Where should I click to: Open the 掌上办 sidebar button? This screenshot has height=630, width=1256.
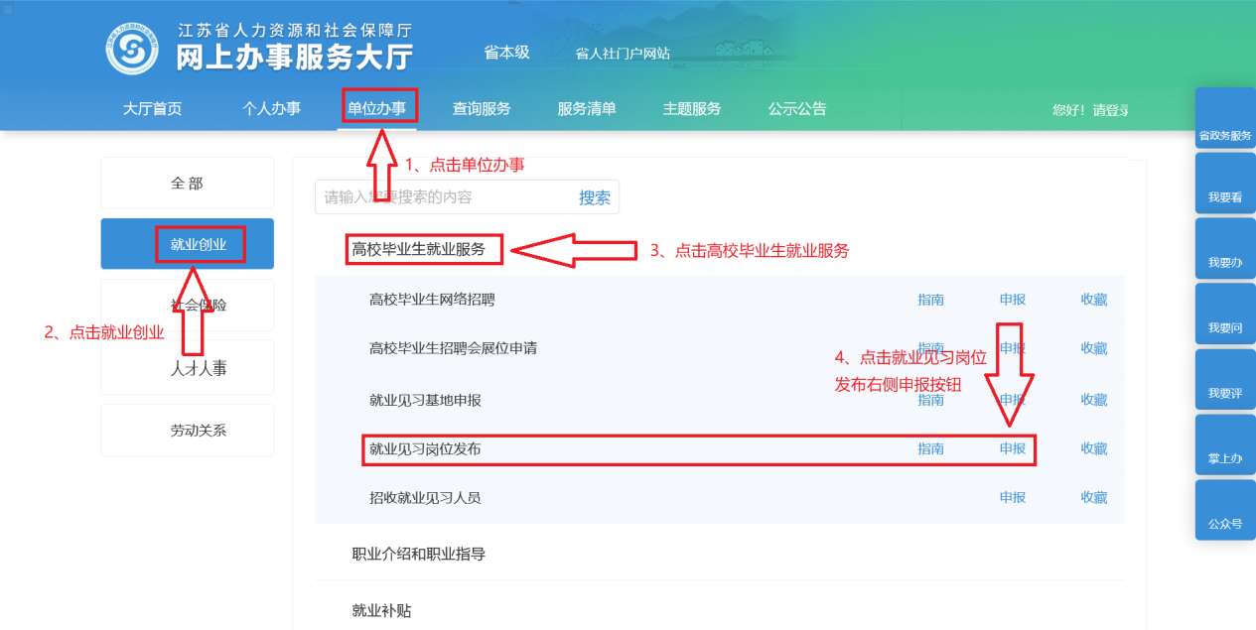tap(1225, 445)
